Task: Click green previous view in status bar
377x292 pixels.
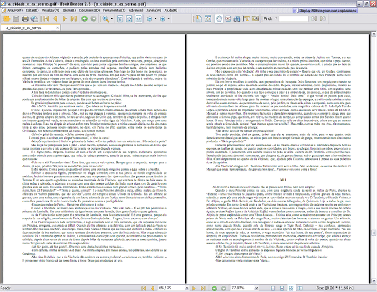Action: (x=214, y=288)
